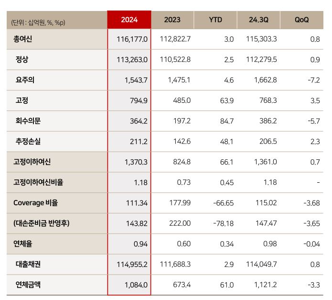The width and height of the screenshot is (332, 300).
Task: Click the Coverage 비율 YTD value -66.65
Action: [223, 203]
